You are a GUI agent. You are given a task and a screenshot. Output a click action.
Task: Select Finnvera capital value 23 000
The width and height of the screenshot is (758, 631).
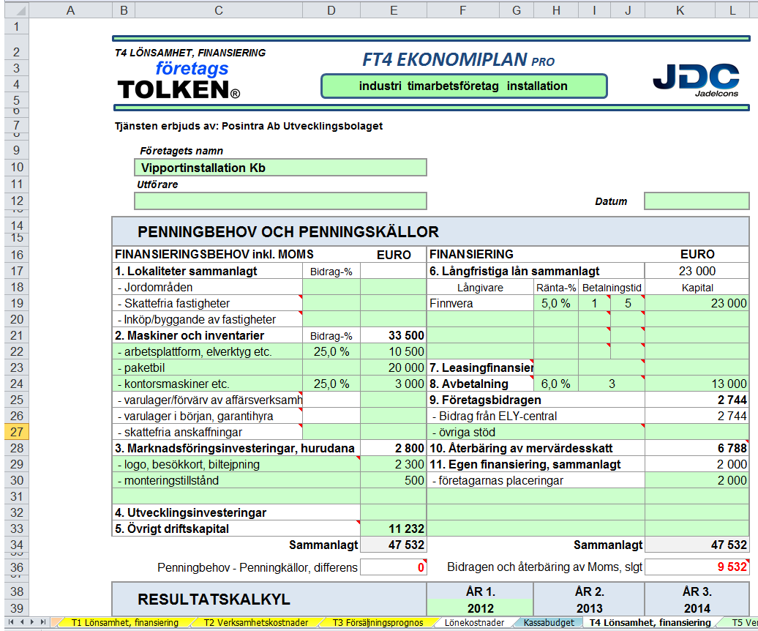coord(697,303)
